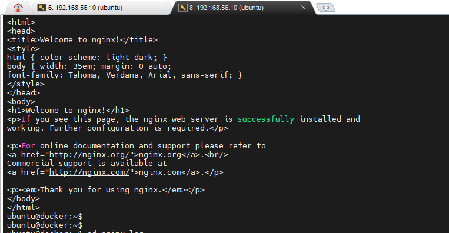This screenshot has width=449, height=233.
Task: Click the title line Welcome to nginx!
Action: [82, 40]
